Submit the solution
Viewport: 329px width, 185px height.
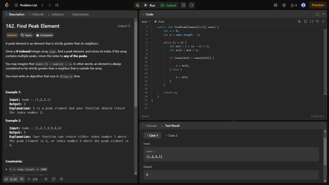click(x=168, y=5)
